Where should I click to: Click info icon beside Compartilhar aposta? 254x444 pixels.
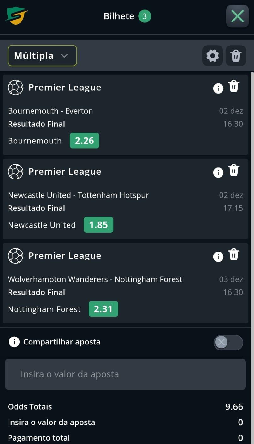pos(14,342)
